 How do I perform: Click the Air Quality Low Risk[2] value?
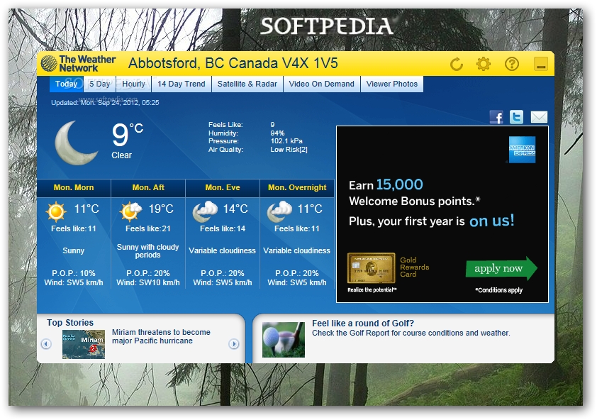289,150
